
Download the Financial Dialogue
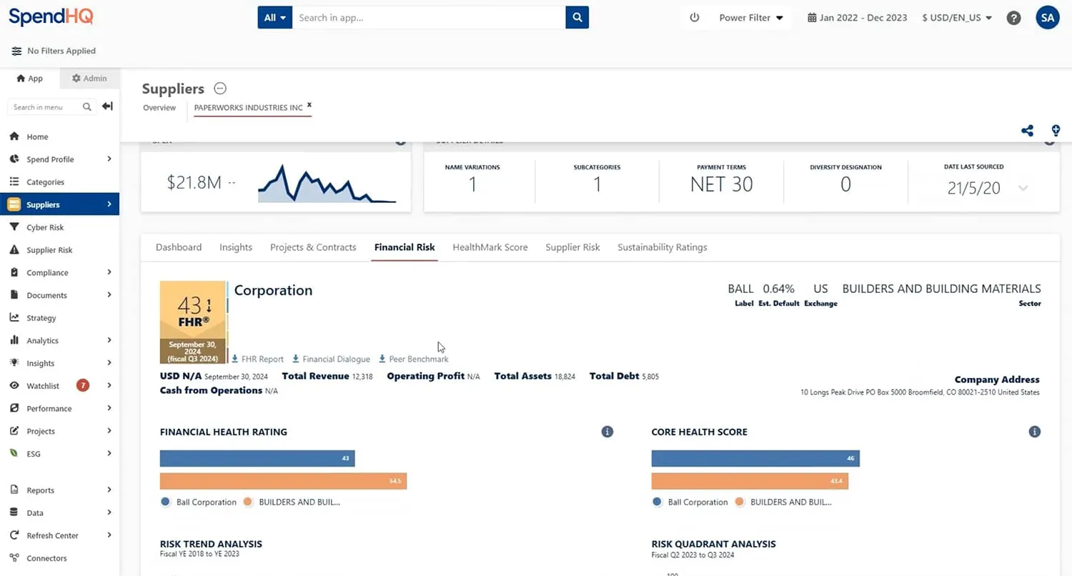point(331,359)
